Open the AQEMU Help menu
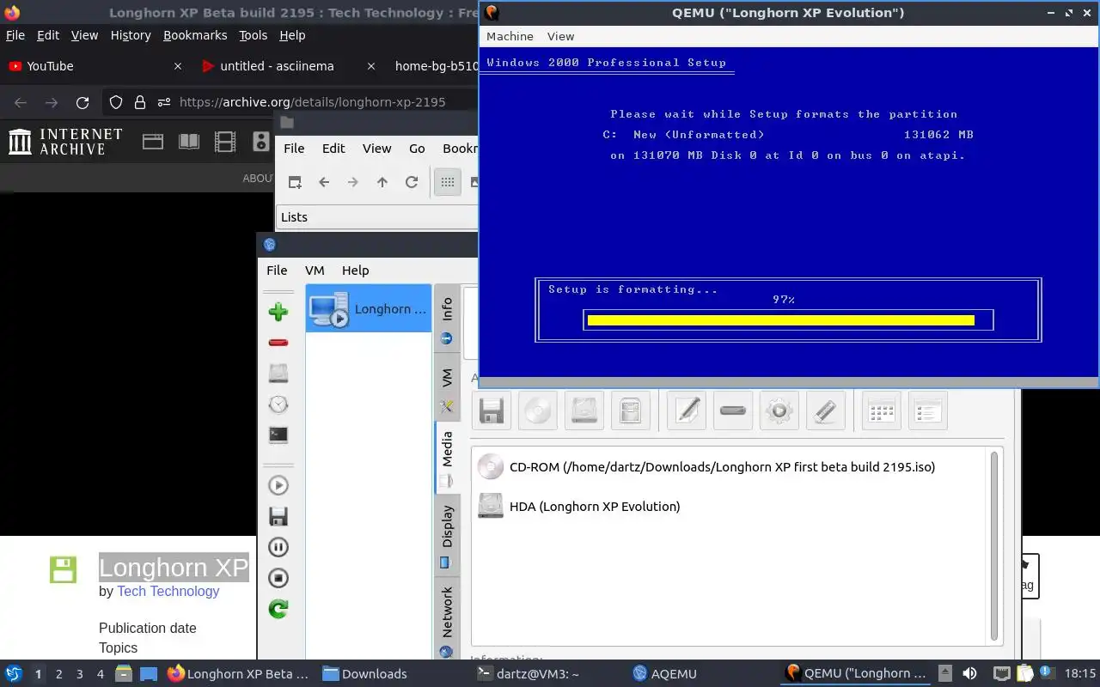 pyautogui.click(x=355, y=270)
